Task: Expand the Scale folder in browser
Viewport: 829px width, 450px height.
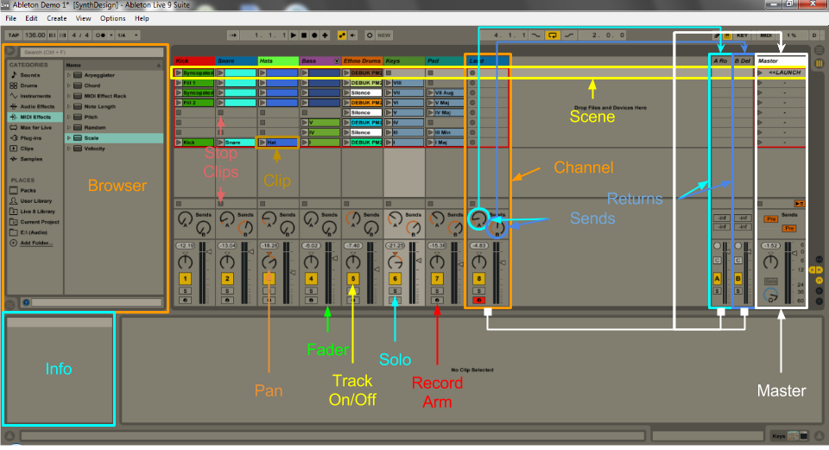Action: click(x=69, y=138)
